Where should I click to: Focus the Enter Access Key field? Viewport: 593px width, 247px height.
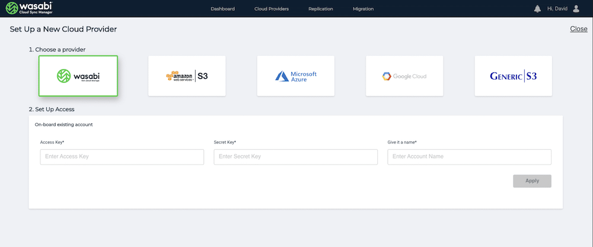[x=122, y=157]
